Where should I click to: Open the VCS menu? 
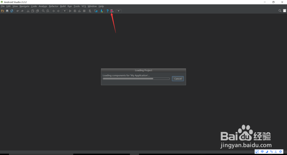click(84, 6)
